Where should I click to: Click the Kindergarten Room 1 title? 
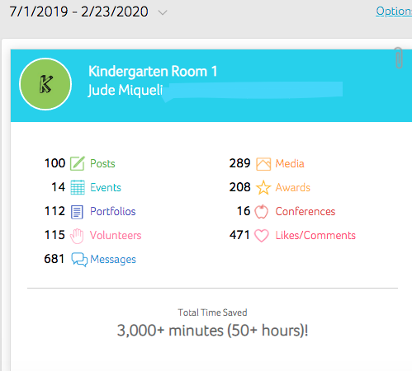point(153,72)
